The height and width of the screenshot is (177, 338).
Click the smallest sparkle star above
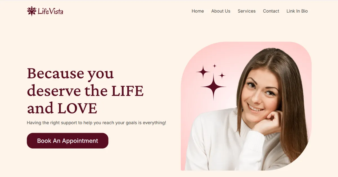215,66
